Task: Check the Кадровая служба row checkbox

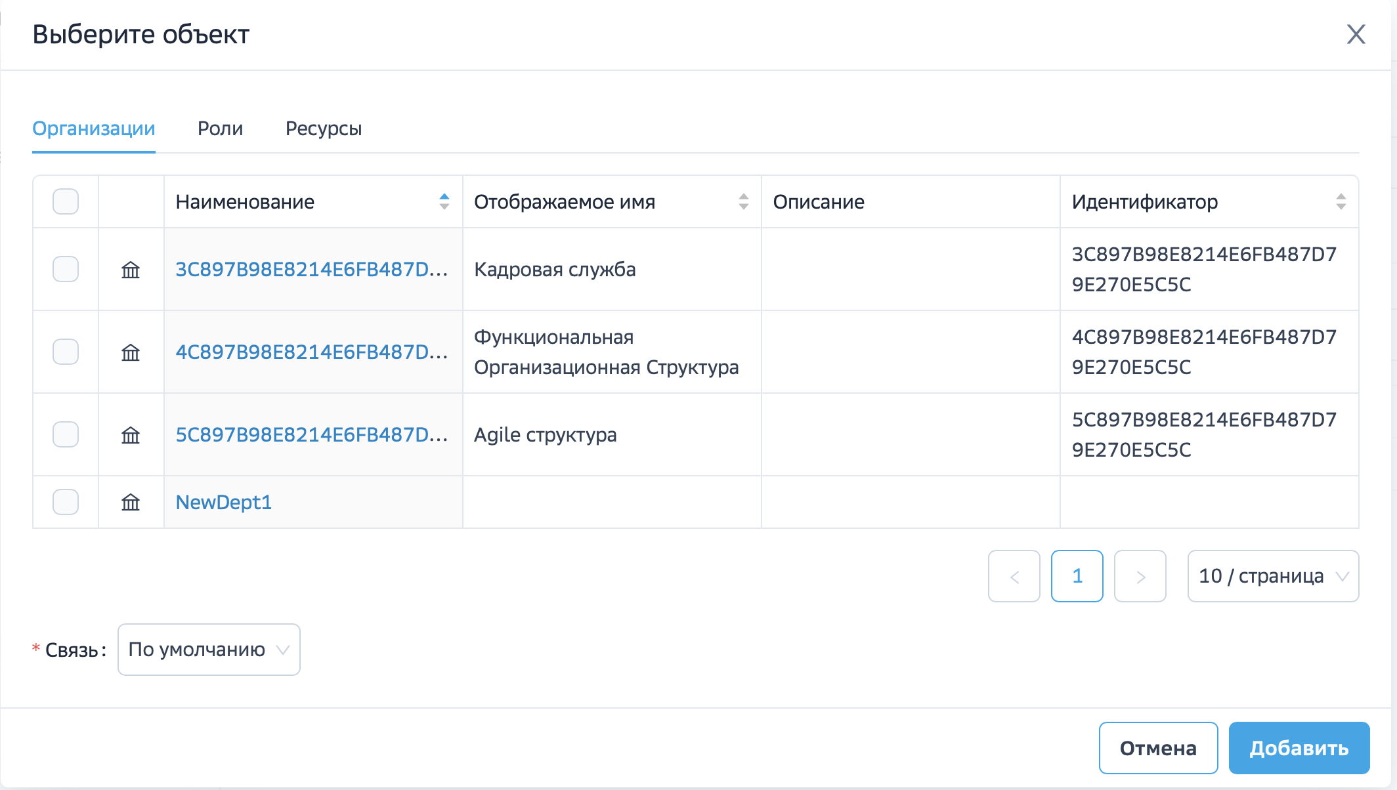Action: [66, 269]
